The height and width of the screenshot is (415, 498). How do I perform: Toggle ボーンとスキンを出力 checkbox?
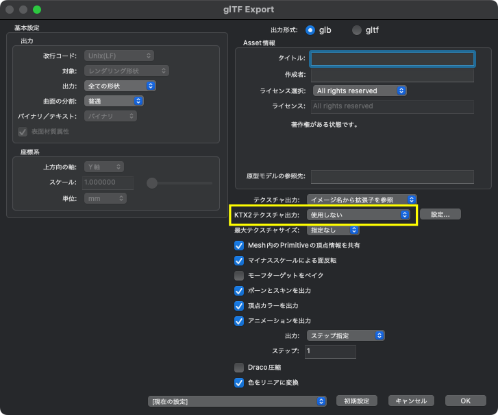pyautogui.click(x=239, y=291)
